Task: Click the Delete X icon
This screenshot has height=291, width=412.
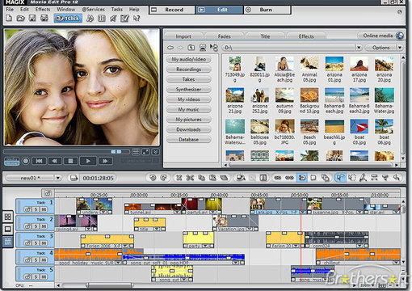Action: coord(179,178)
